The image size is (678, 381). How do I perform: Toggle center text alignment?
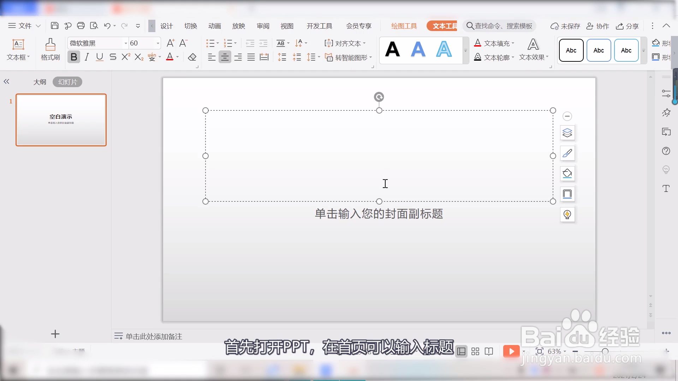click(225, 57)
